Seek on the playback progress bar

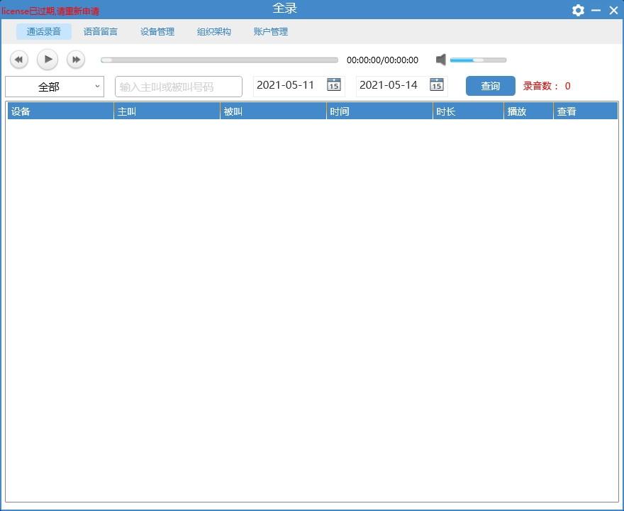(219, 60)
